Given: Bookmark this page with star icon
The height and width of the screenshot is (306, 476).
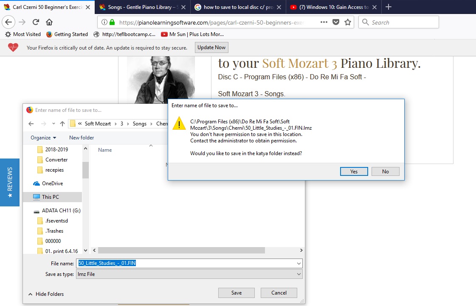Looking at the screenshot, I should click(348, 22).
